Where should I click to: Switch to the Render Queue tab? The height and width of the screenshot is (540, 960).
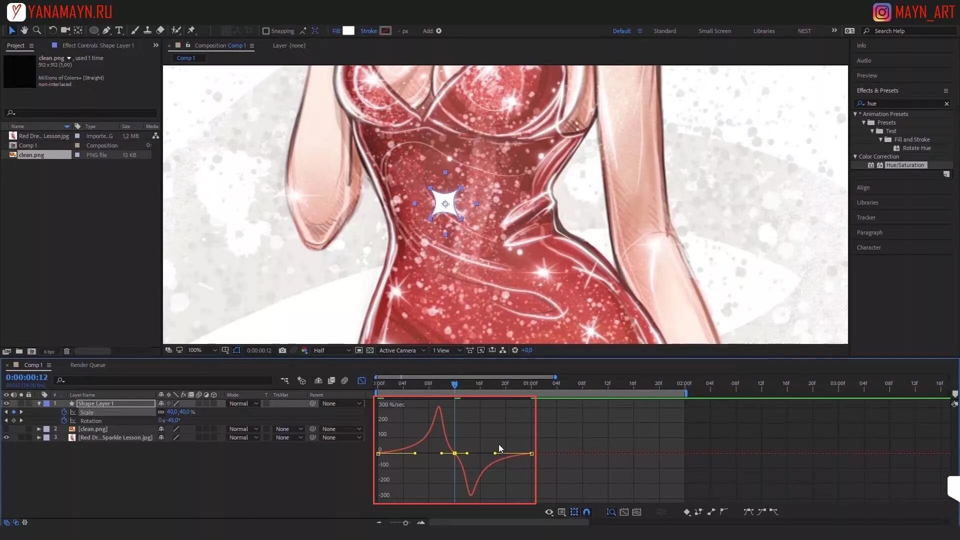[87, 365]
